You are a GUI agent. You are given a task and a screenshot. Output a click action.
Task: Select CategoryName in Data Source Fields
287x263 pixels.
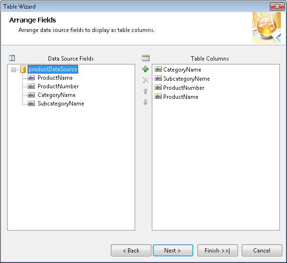click(57, 95)
